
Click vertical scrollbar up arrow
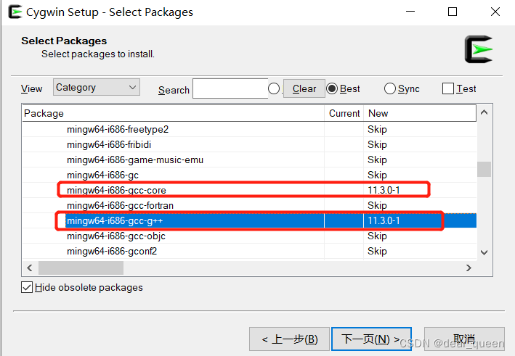(x=484, y=112)
